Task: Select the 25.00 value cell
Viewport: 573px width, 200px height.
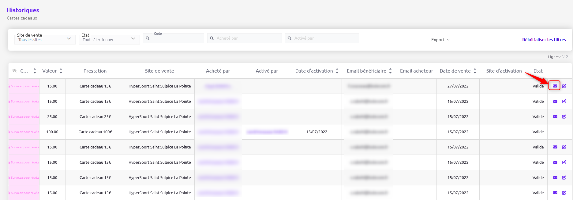Action: point(52,116)
